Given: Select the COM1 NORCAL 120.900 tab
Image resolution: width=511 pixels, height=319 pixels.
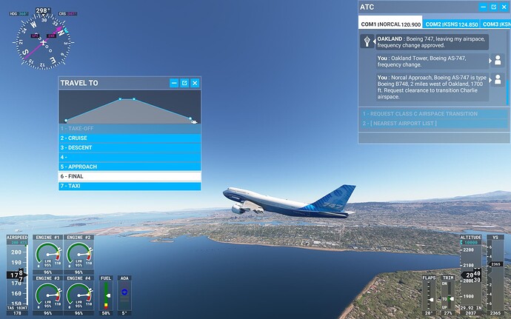Looking at the screenshot, I should pyautogui.click(x=390, y=24).
